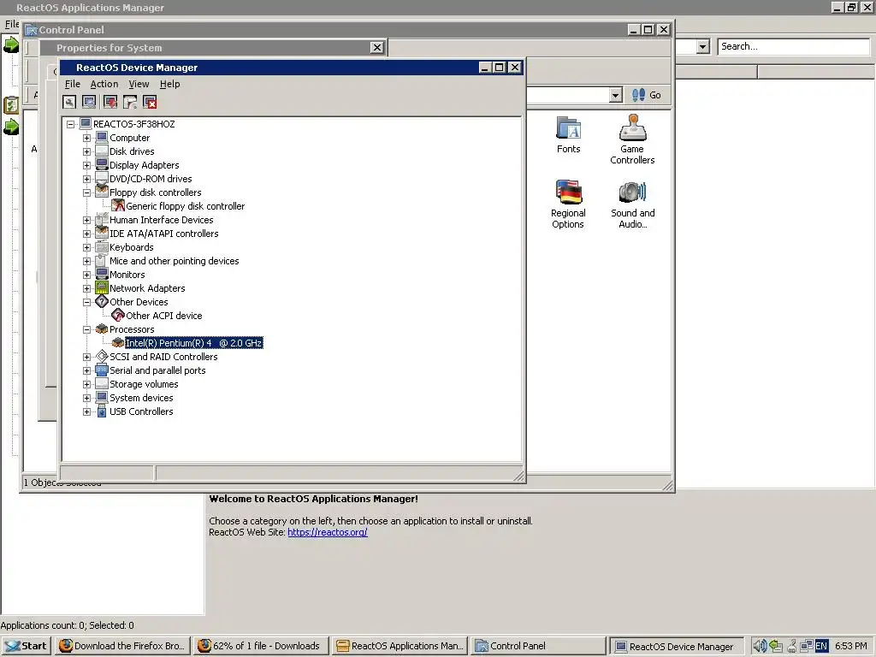Expand the DVD/CD-ROM drives node
Screen dimensions: 876x657
[86, 179]
